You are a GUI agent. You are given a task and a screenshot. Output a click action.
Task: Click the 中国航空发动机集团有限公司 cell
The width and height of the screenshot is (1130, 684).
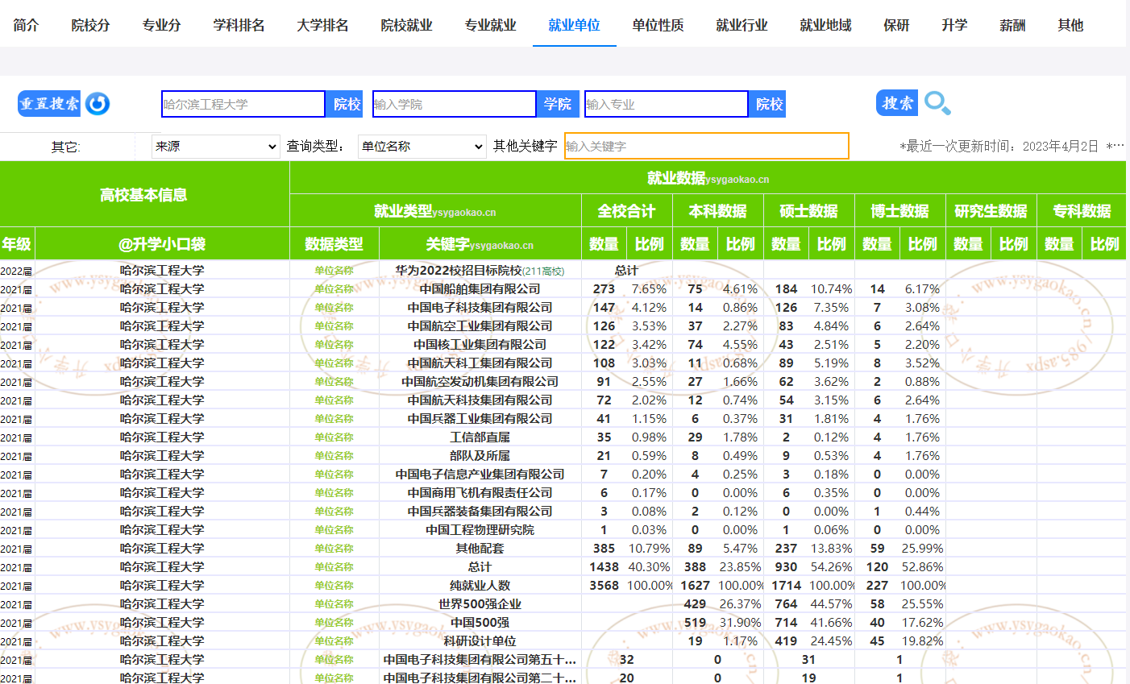480,381
